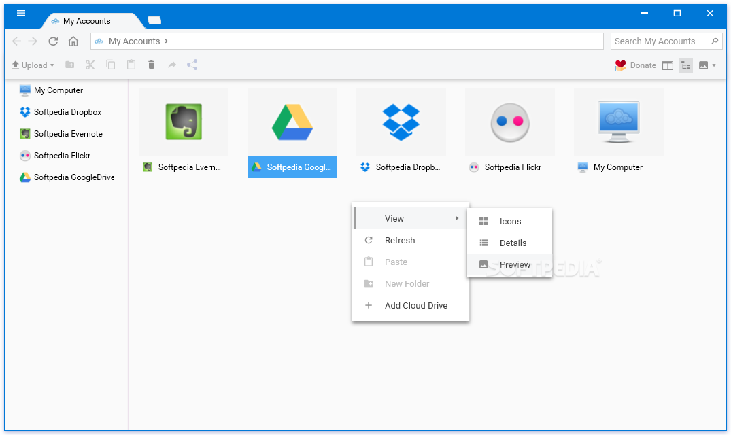Click the search magnifier icon
This screenshot has width=731, height=435.
tap(715, 41)
